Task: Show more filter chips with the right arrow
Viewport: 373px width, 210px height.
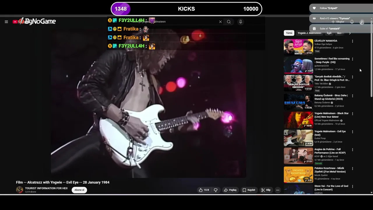Action: pyautogui.click(x=350, y=33)
